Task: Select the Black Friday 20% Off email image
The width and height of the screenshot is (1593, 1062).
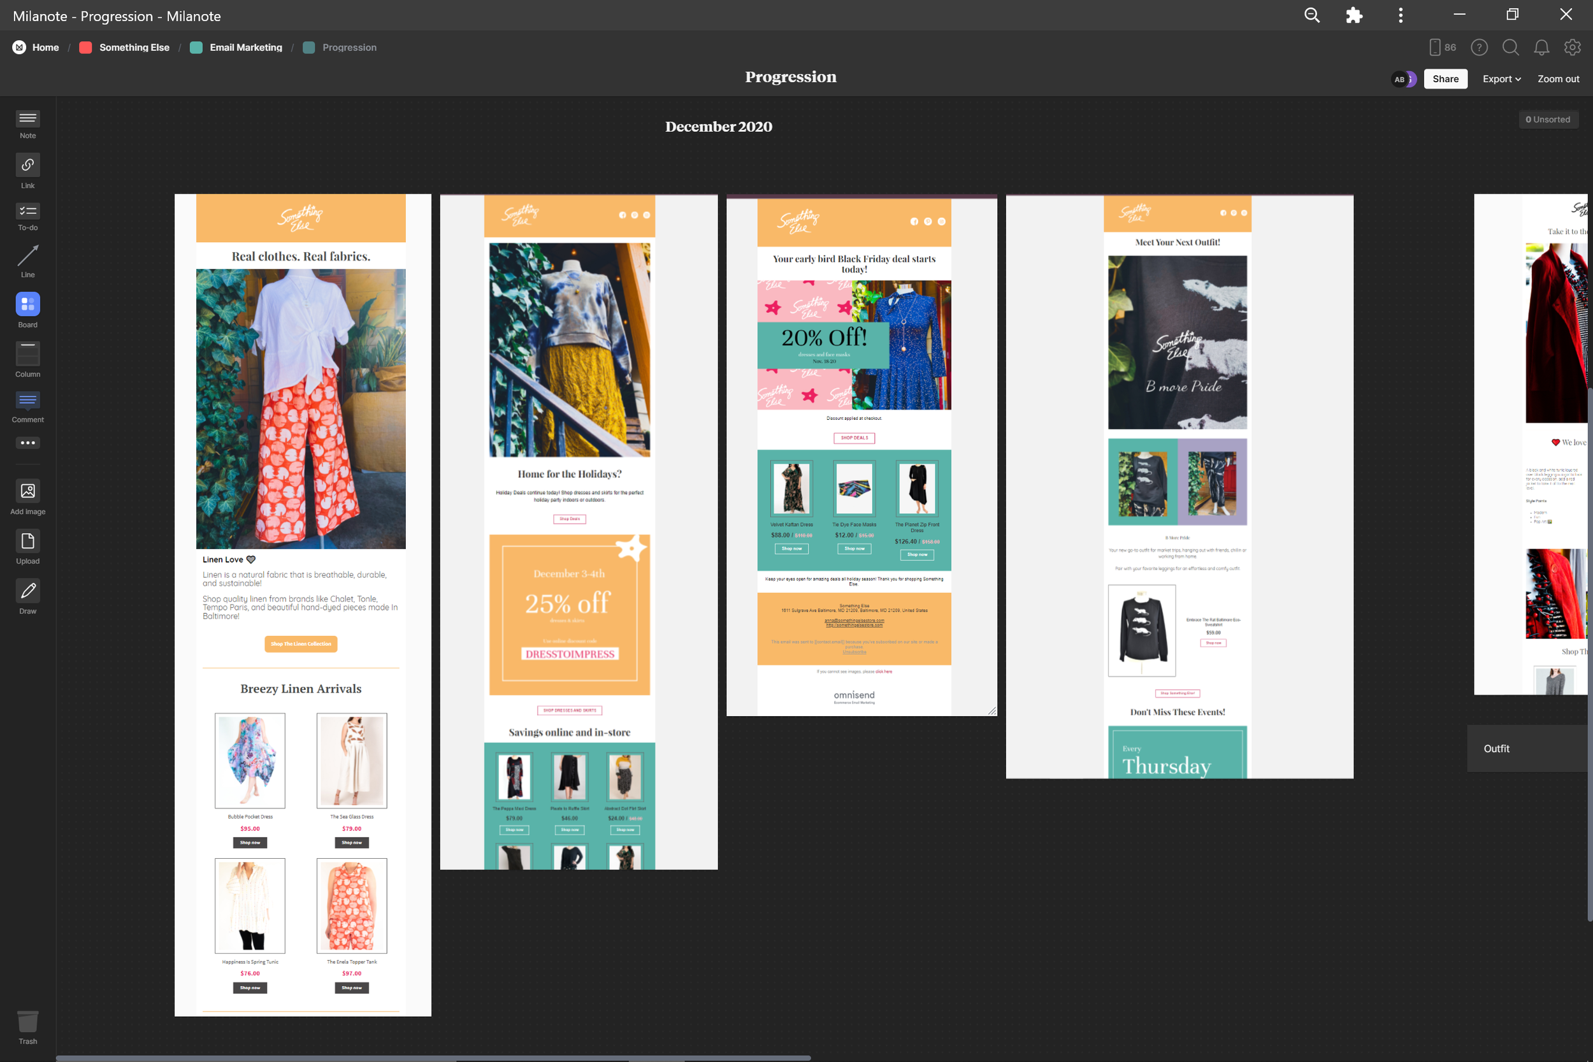Action: click(x=861, y=455)
